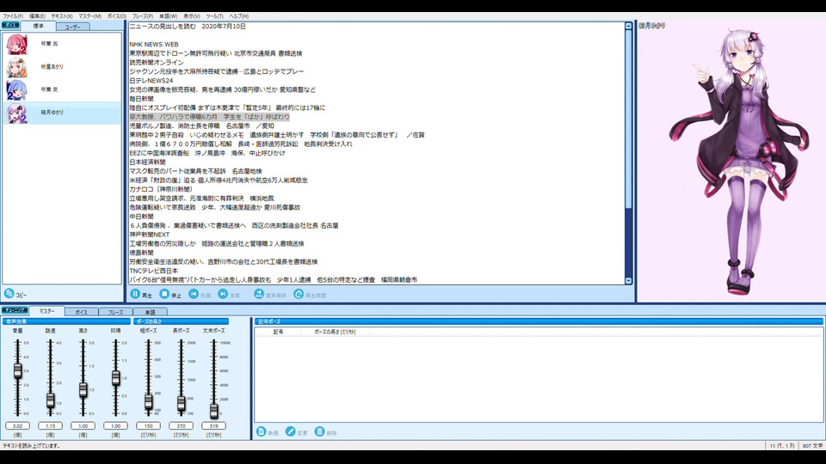
Task: Click the 短ポーズ slider handle
Action: 148,402
